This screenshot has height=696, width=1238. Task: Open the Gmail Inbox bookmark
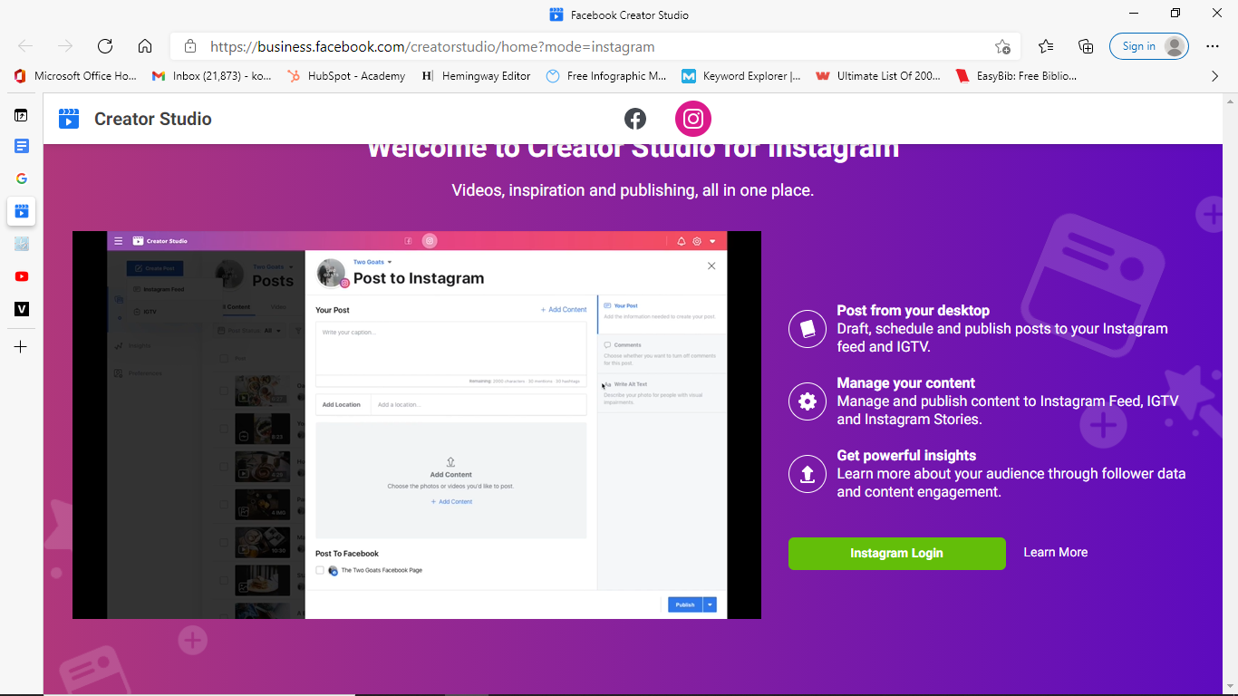coord(212,76)
